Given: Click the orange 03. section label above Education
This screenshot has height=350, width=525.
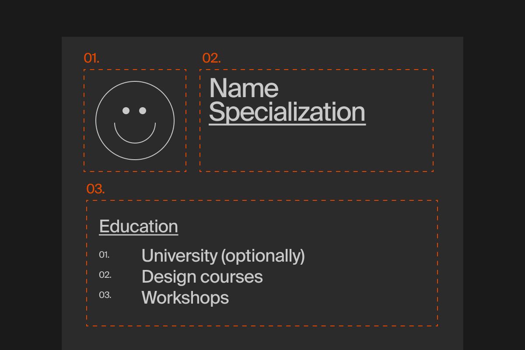Looking at the screenshot, I should pos(95,189).
